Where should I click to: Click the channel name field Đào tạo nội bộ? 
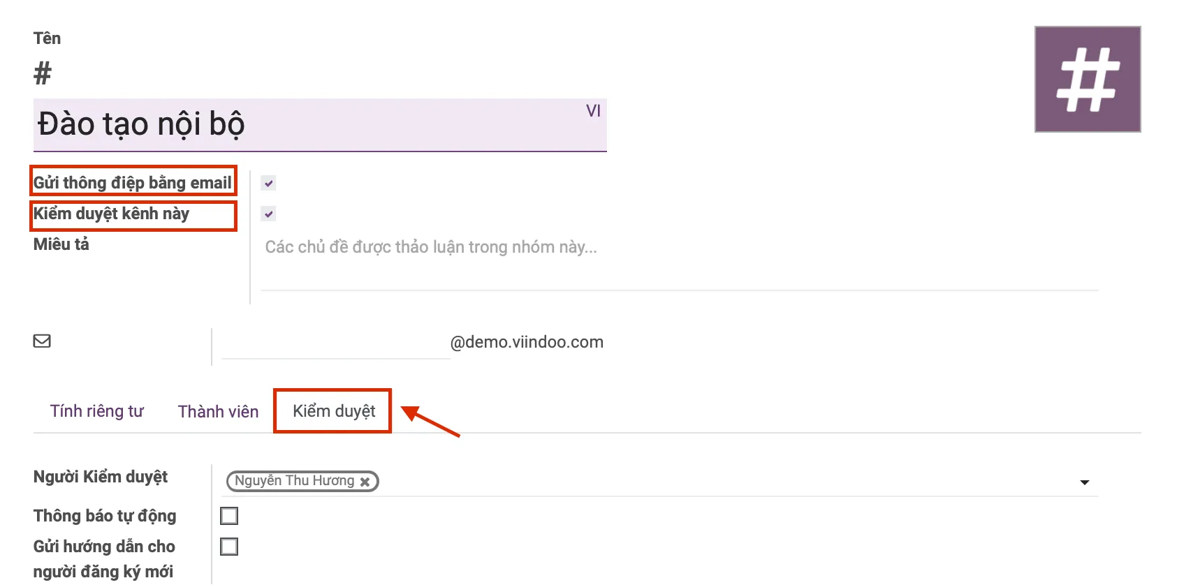point(320,125)
